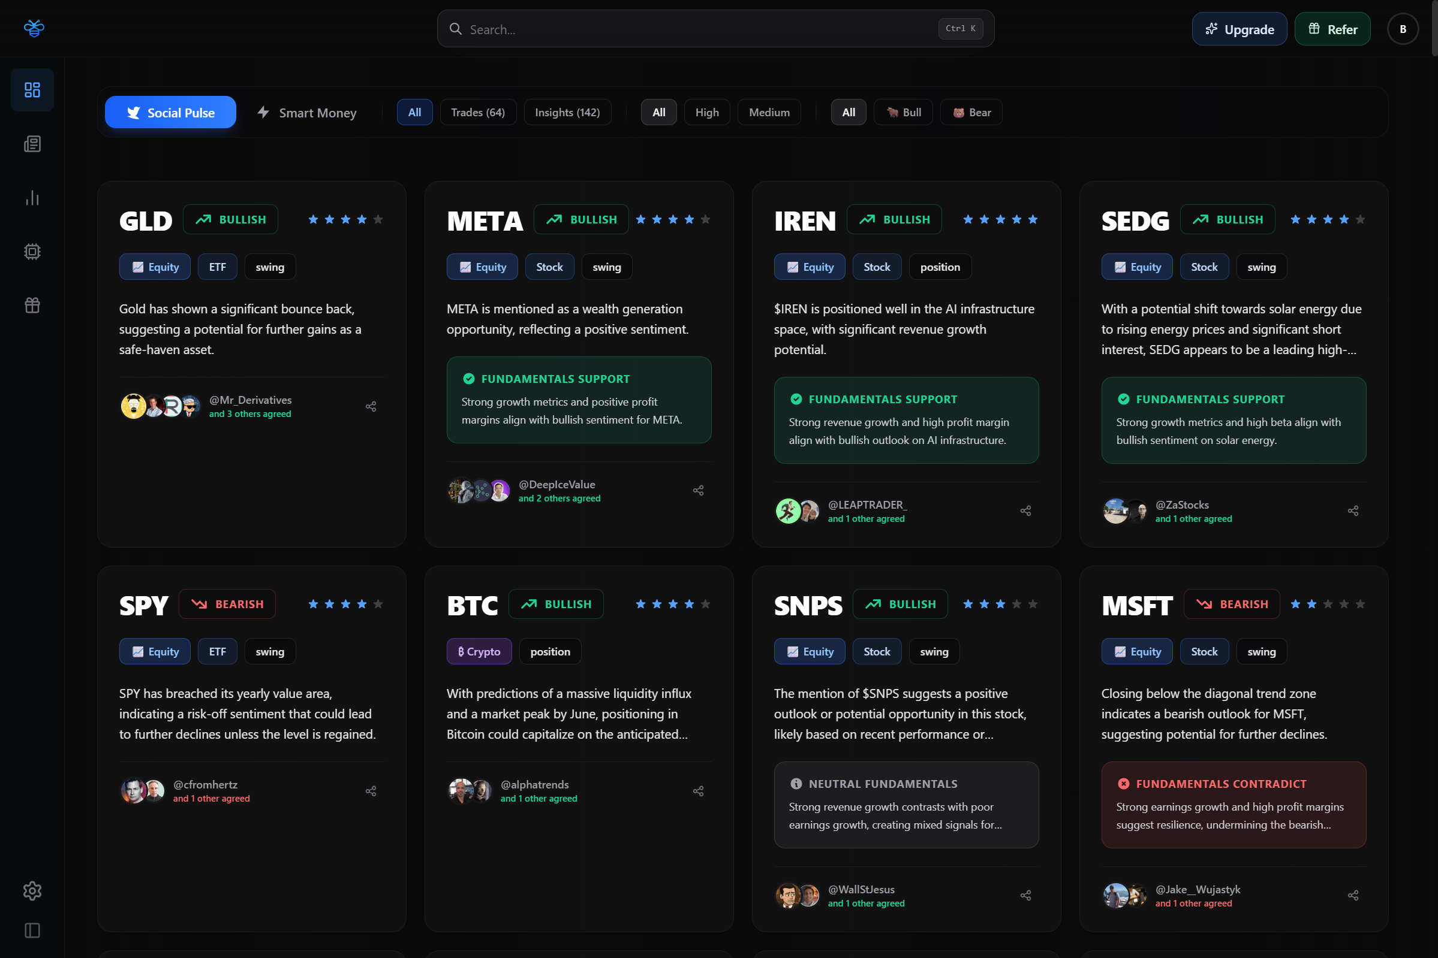Open the analytics bar-chart icon in sidebar
Screen dimensions: 1438x958
(x=32, y=197)
